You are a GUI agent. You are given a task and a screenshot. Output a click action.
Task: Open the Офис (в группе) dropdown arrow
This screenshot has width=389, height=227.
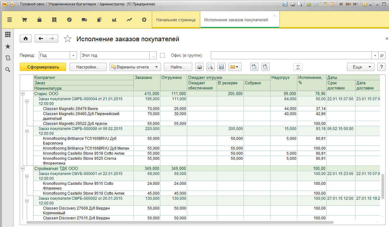[375, 55]
